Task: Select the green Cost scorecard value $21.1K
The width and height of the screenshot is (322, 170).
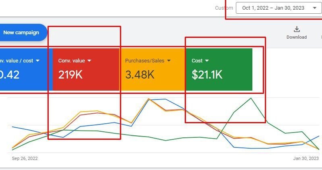Action: [207, 75]
